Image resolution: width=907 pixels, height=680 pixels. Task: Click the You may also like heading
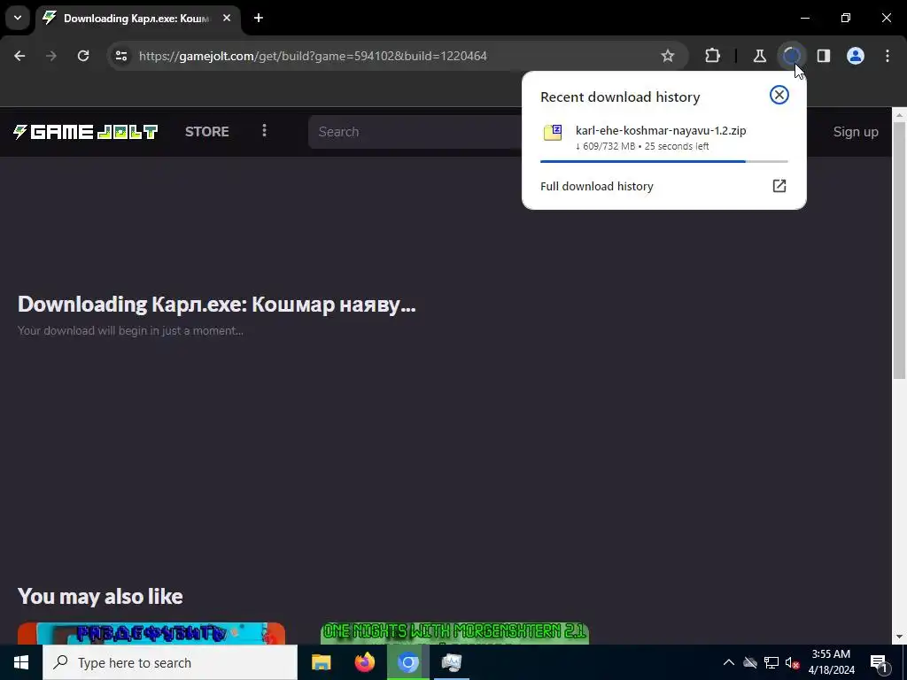100,596
